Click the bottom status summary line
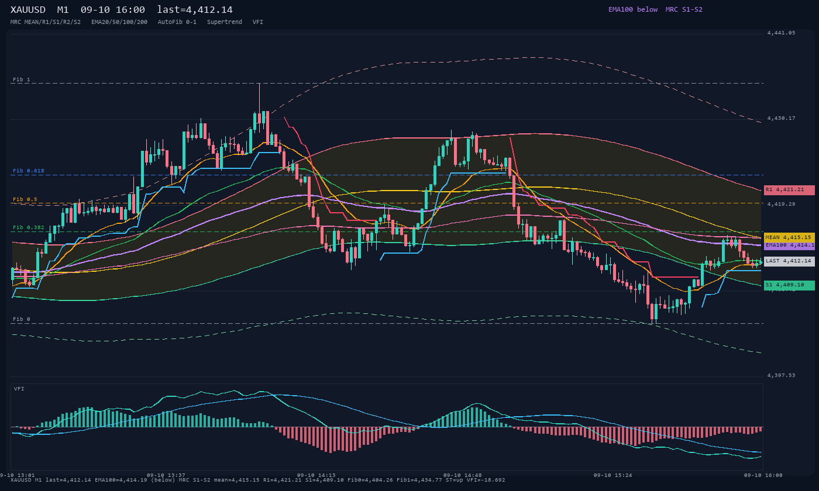This screenshot has width=819, height=491. [258, 480]
